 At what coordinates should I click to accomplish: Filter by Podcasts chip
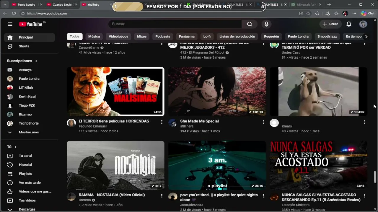163,37
